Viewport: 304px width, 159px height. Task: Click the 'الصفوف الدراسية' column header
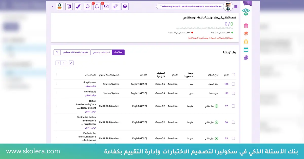(161, 75)
